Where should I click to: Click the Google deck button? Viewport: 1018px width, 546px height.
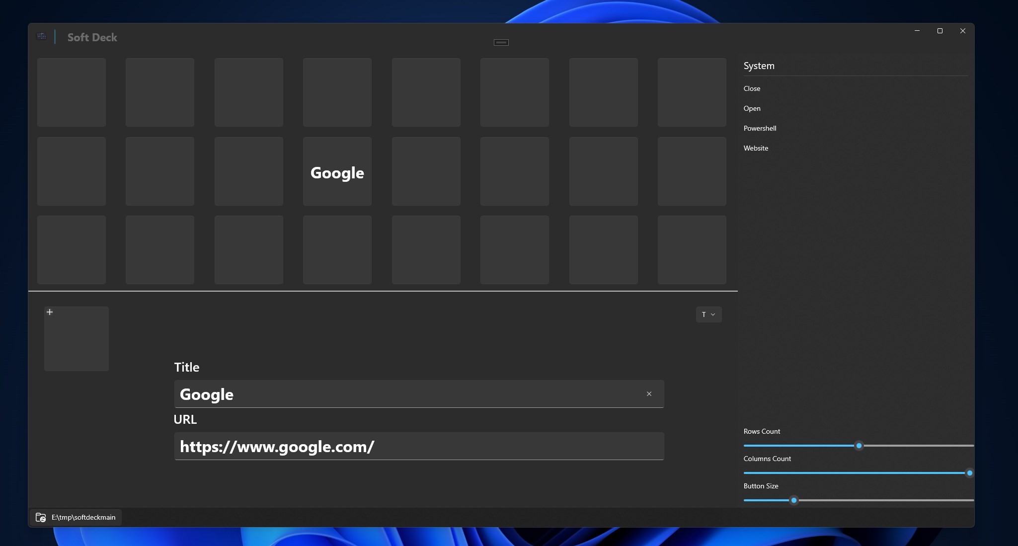tap(337, 171)
